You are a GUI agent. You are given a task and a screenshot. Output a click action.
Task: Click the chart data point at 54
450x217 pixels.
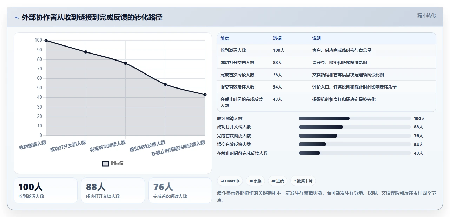(165, 84)
